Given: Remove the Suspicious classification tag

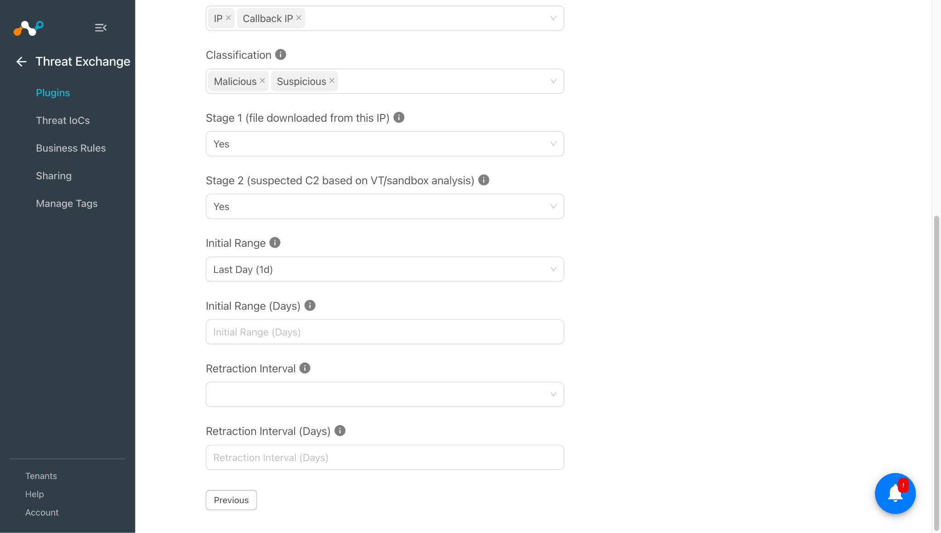Looking at the screenshot, I should [x=332, y=81].
